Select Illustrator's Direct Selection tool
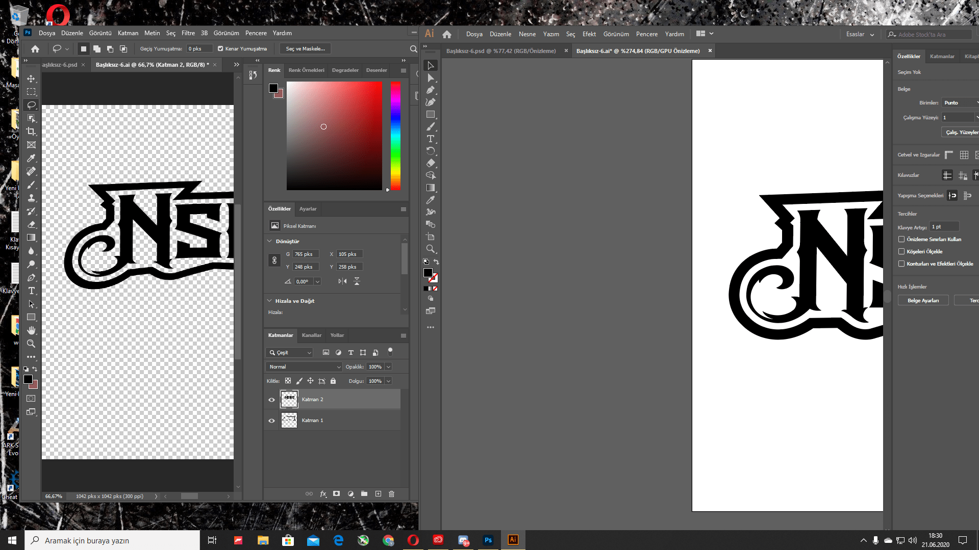979x550 pixels. pos(431,77)
